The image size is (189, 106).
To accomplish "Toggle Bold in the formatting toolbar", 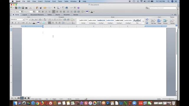I will [x=43, y=12].
